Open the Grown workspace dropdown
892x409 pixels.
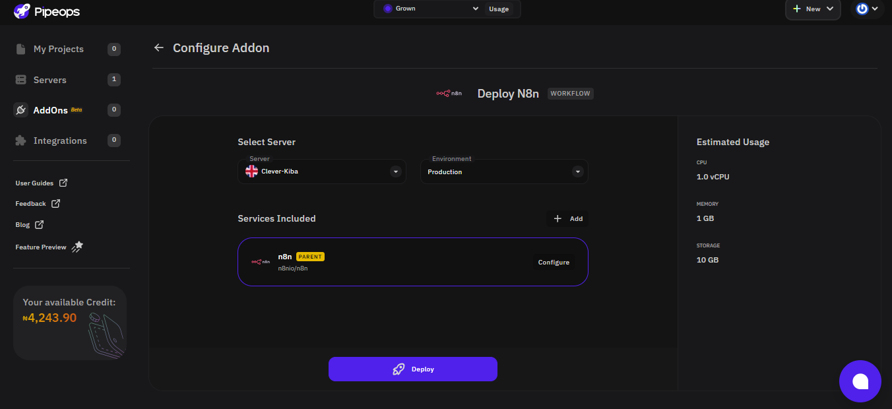[430, 9]
